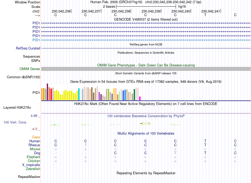Click the 100 vertebrates Basewise Conservation title
The height and width of the screenshot is (183, 251).
[x=146, y=116]
